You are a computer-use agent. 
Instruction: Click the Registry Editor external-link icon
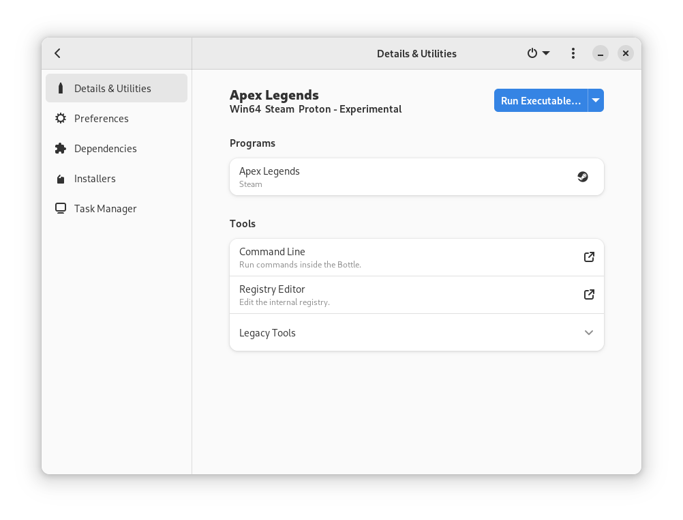(x=589, y=295)
